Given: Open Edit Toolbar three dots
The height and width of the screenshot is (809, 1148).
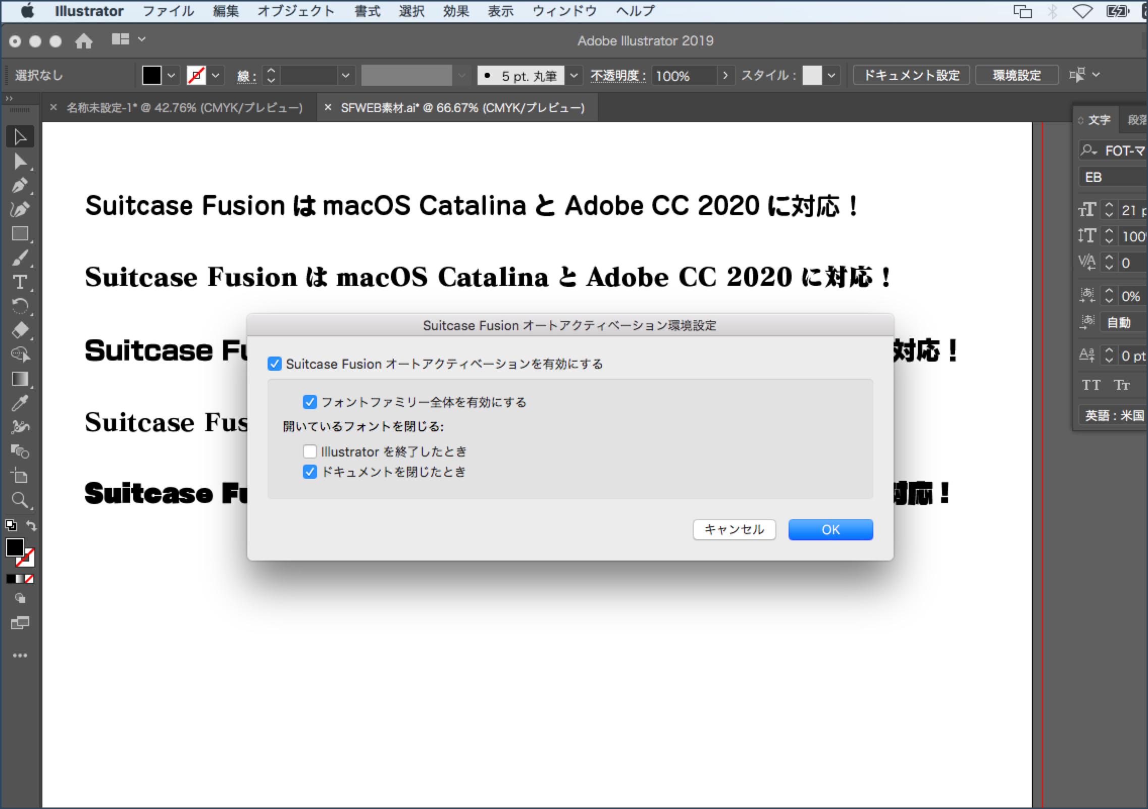Looking at the screenshot, I should [x=20, y=655].
